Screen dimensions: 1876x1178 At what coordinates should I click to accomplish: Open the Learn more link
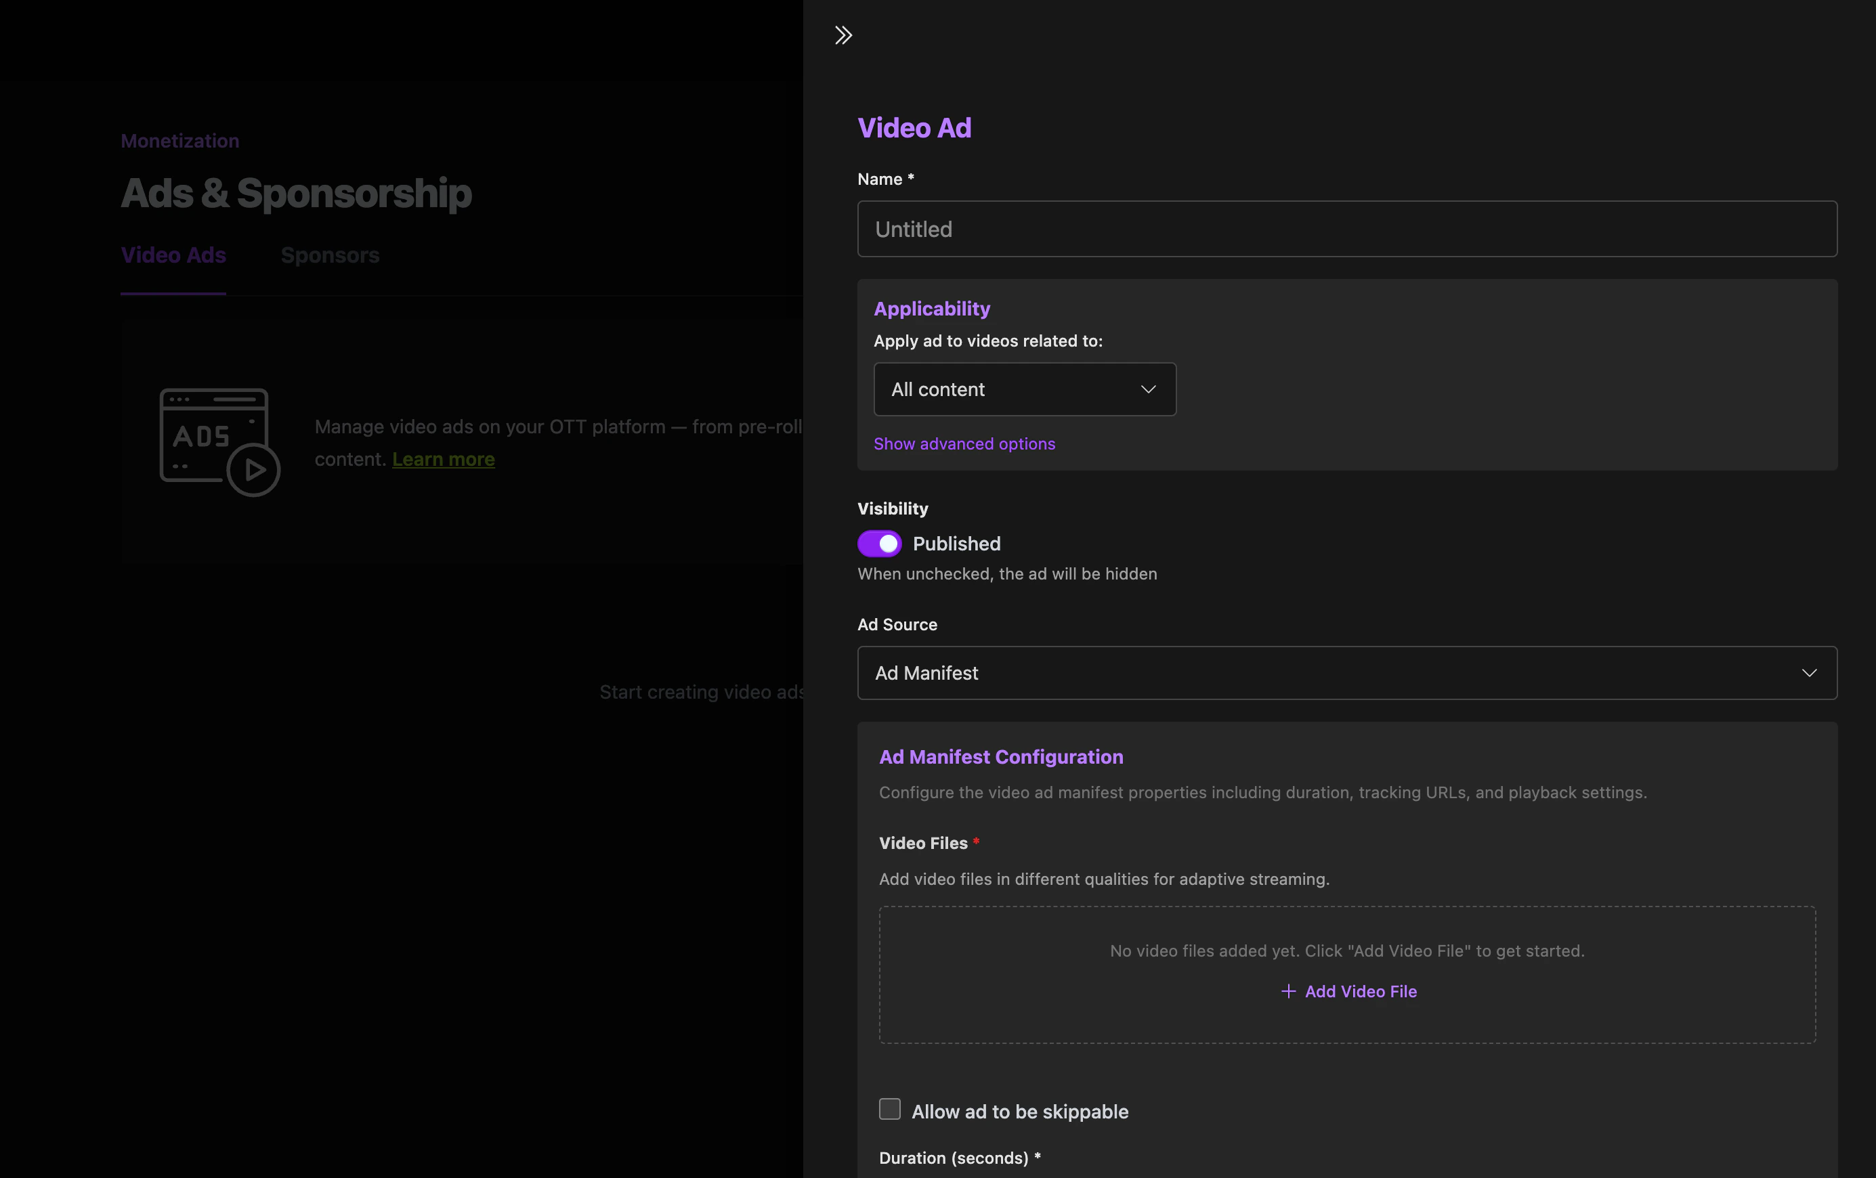click(x=442, y=460)
